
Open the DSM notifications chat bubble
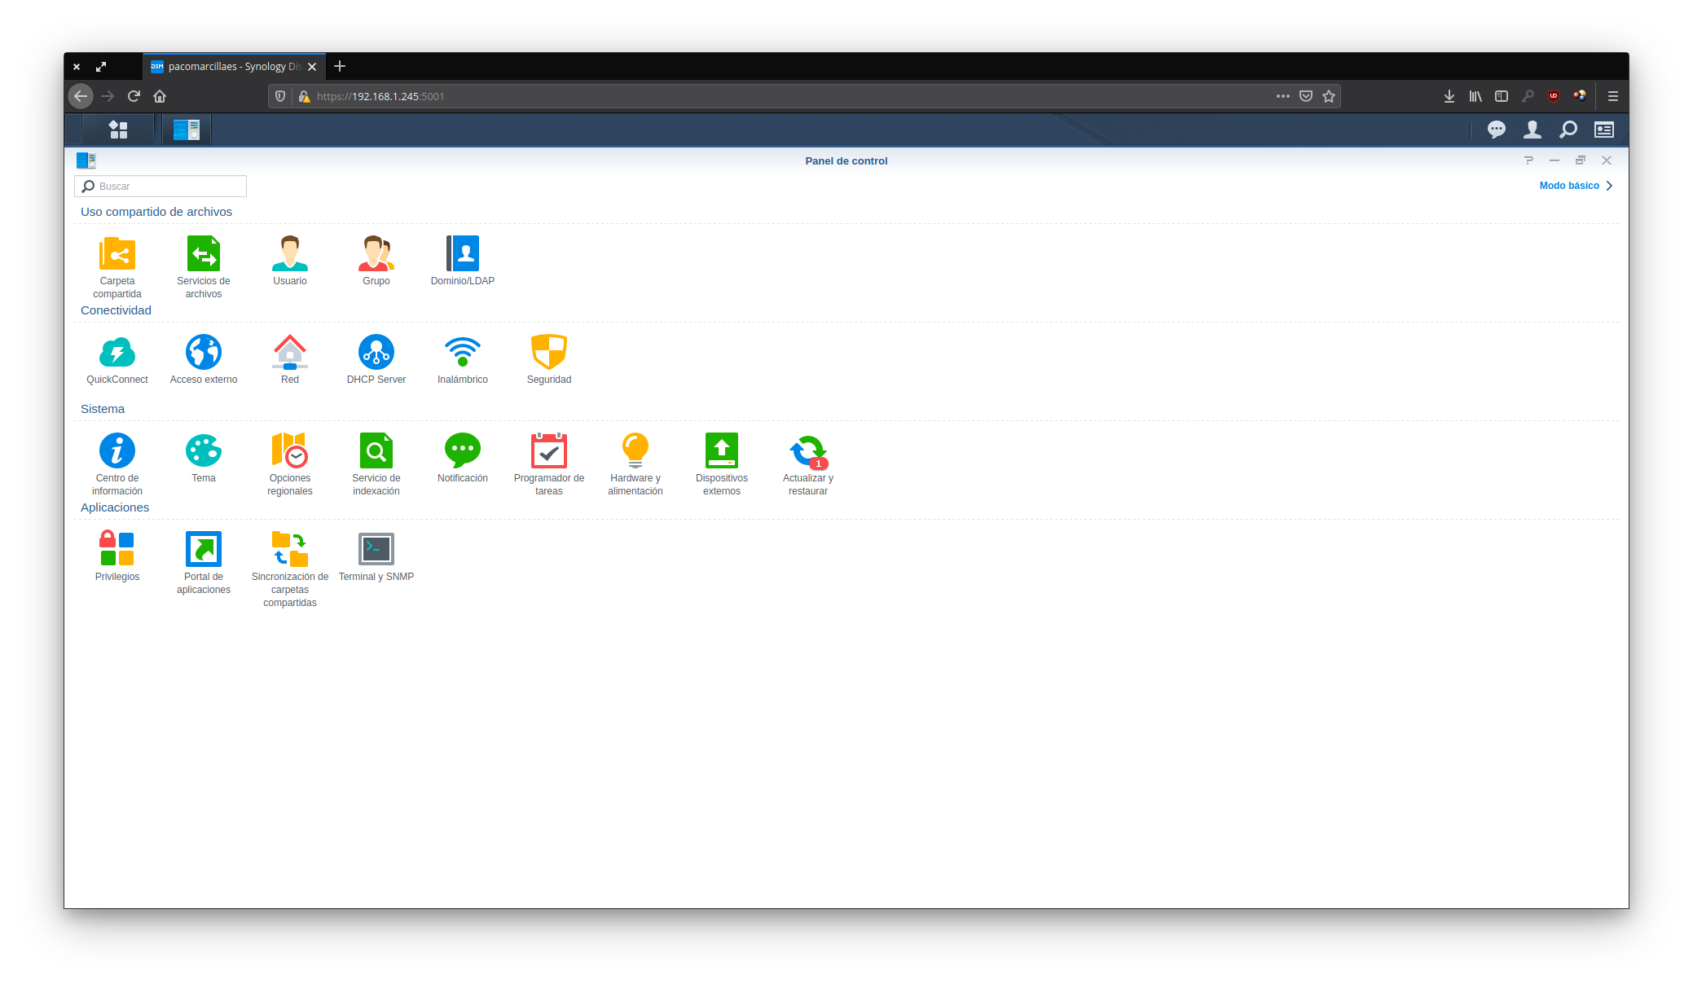coord(1496,130)
